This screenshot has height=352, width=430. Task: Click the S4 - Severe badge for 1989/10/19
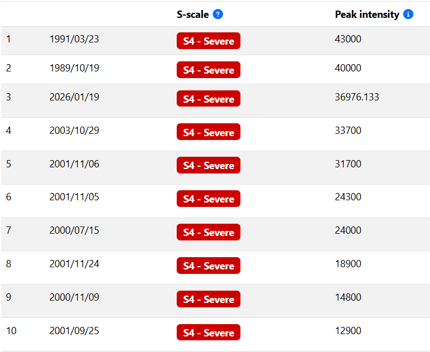[x=209, y=70]
